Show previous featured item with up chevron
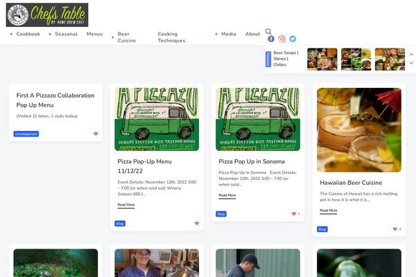 point(411,54)
